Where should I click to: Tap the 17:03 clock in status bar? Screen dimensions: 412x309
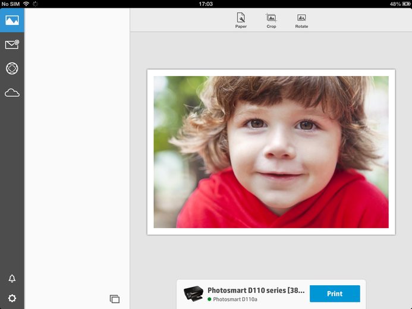point(206,4)
